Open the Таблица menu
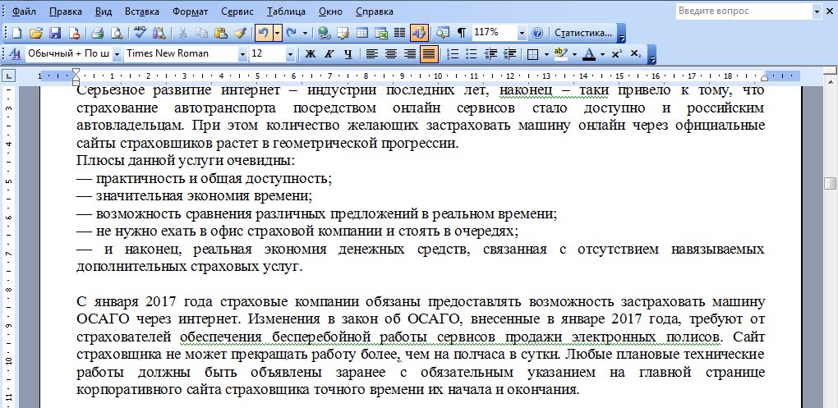Screen dimensions: 838x408 tap(286, 11)
